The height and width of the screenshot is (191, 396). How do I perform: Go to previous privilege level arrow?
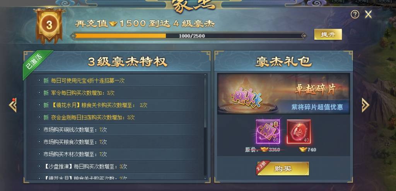coord(13,105)
